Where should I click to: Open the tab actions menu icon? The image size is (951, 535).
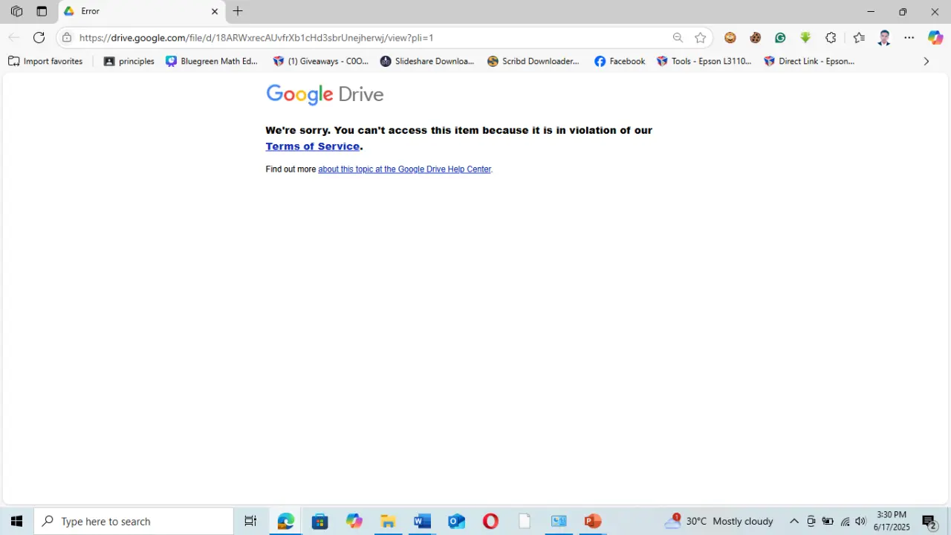point(42,11)
